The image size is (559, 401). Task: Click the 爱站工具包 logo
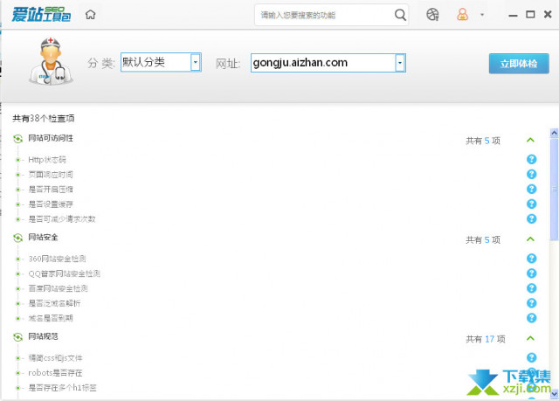(41, 15)
